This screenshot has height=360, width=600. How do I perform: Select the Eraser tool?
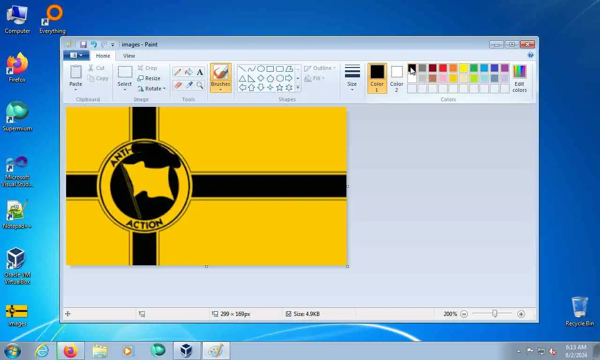click(x=178, y=85)
